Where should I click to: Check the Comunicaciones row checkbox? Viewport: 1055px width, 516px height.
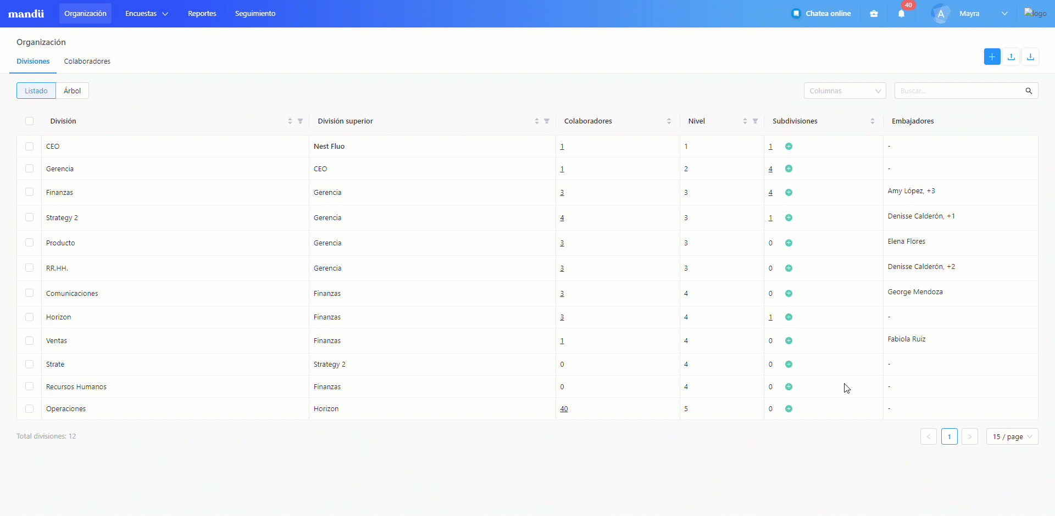(30, 293)
